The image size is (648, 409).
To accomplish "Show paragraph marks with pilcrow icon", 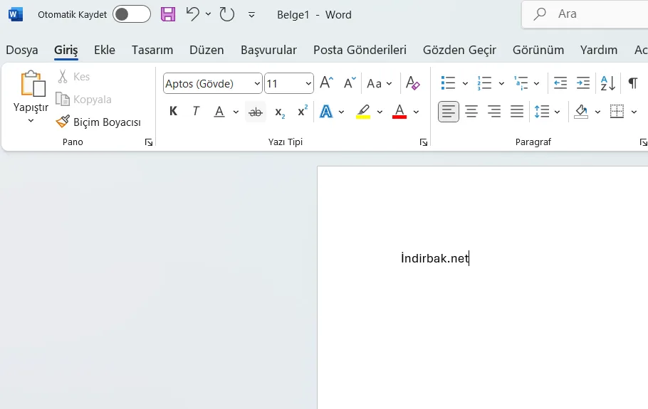I will click(x=633, y=83).
